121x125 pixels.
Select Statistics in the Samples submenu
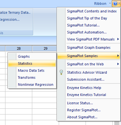coord(32,63)
